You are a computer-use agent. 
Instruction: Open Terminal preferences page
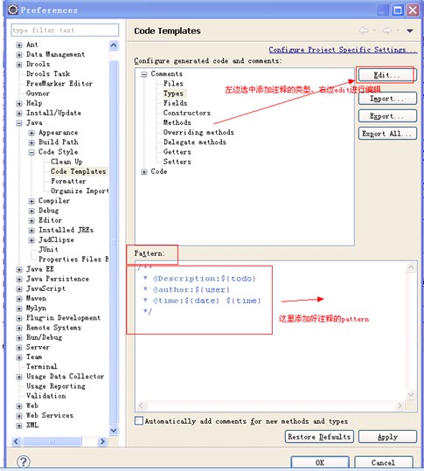[x=41, y=366]
